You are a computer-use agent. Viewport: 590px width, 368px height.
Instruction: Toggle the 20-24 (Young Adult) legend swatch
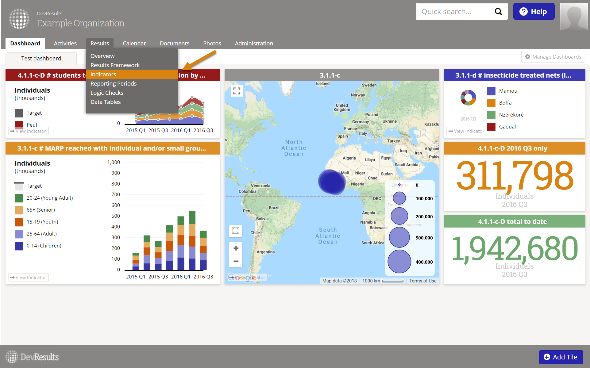coord(19,198)
